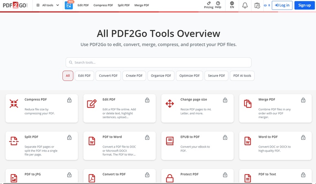Click the PDF to Word document icon
Image resolution: width=316 pixels, height=184 pixels.
pos(92,141)
